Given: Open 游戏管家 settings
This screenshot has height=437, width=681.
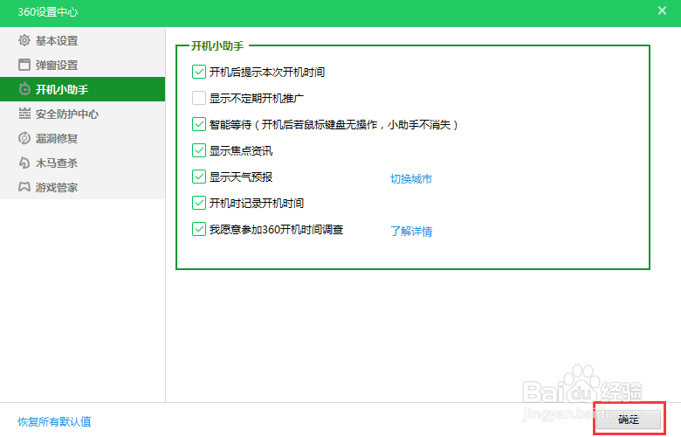Looking at the screenshot, I should 83,187.
